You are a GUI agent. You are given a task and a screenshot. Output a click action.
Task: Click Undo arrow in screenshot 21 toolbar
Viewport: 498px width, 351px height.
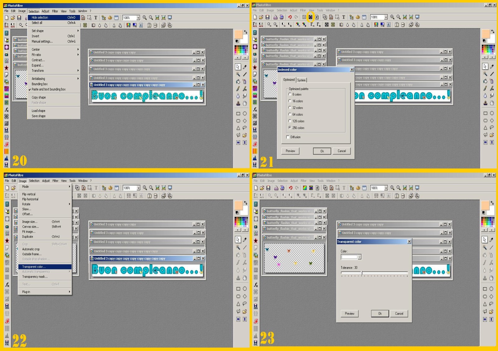(x=290, y=17)
